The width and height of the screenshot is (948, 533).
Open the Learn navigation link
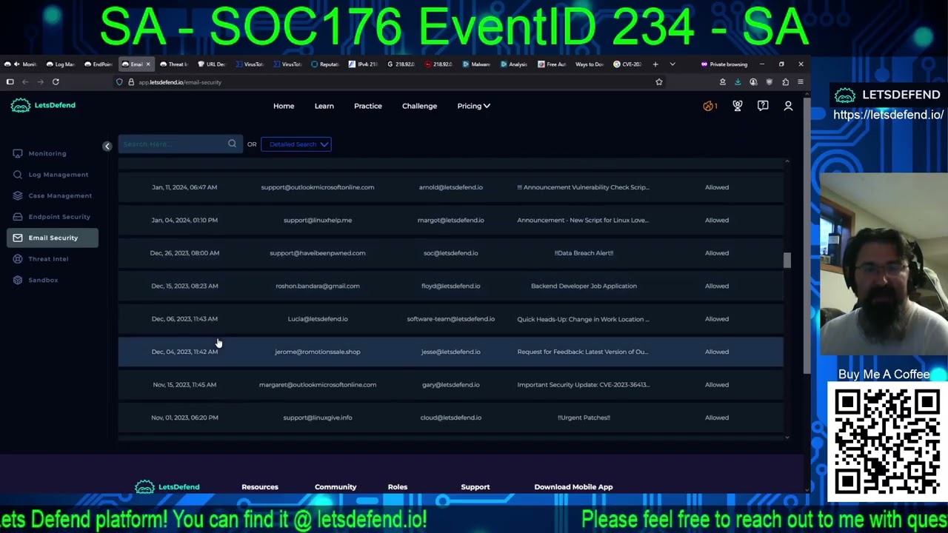click(324, 106)
